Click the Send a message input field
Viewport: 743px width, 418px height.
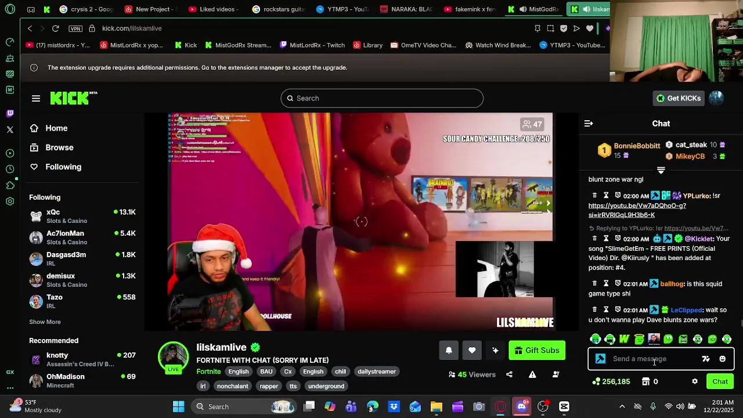tap(653, 359)
